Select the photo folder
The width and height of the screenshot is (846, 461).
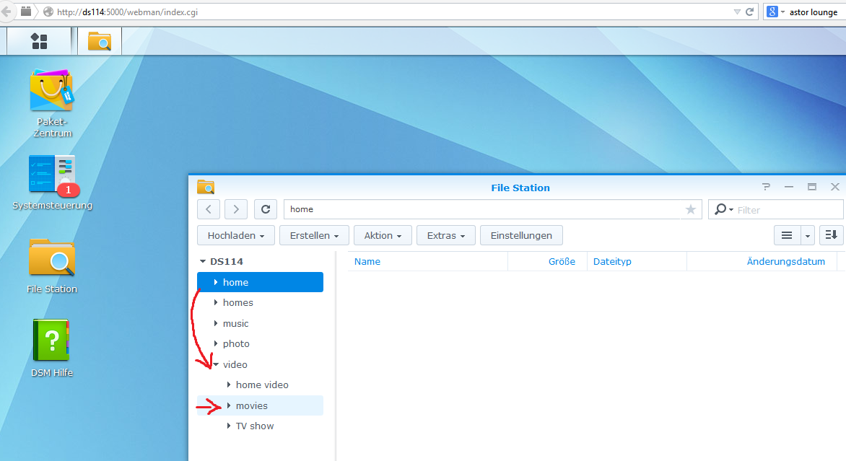pos(260,343)
